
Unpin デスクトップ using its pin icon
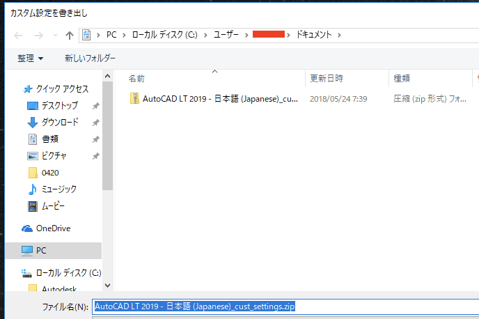[x=96, y=106]
